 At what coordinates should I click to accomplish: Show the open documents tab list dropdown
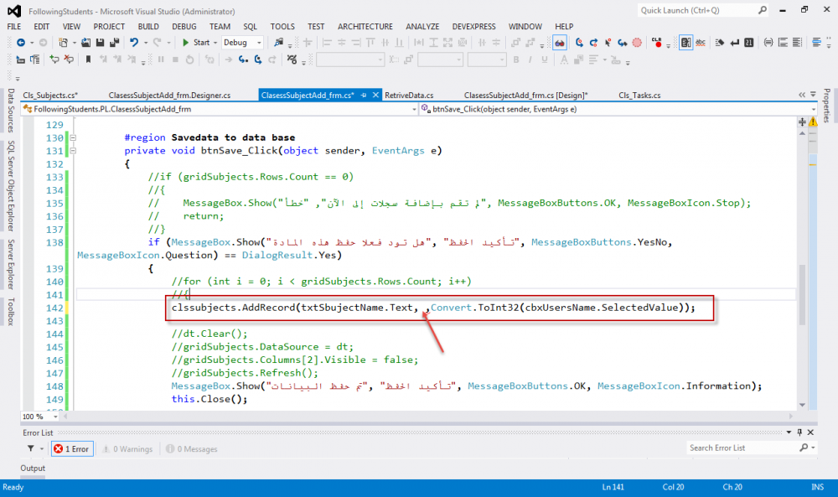click(x=814, y=95)
